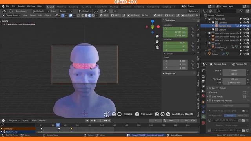Uncheck the Brain collection checkbox
The width and height of the screenshot is (251, 141).
coord(209,43)
